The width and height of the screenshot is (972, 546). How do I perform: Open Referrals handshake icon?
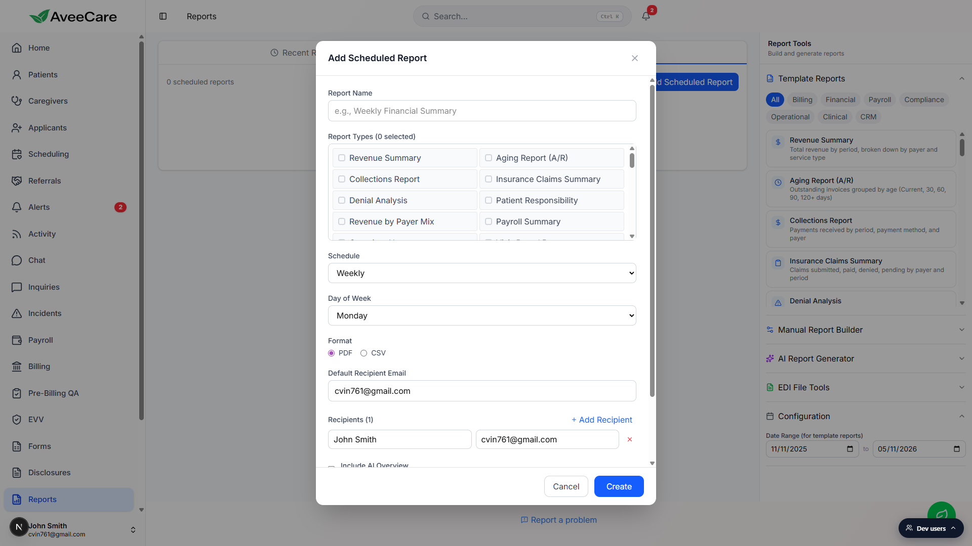pos(17,181)
